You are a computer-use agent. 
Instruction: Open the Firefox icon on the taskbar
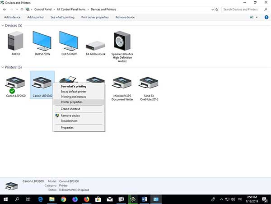[86, 199]
